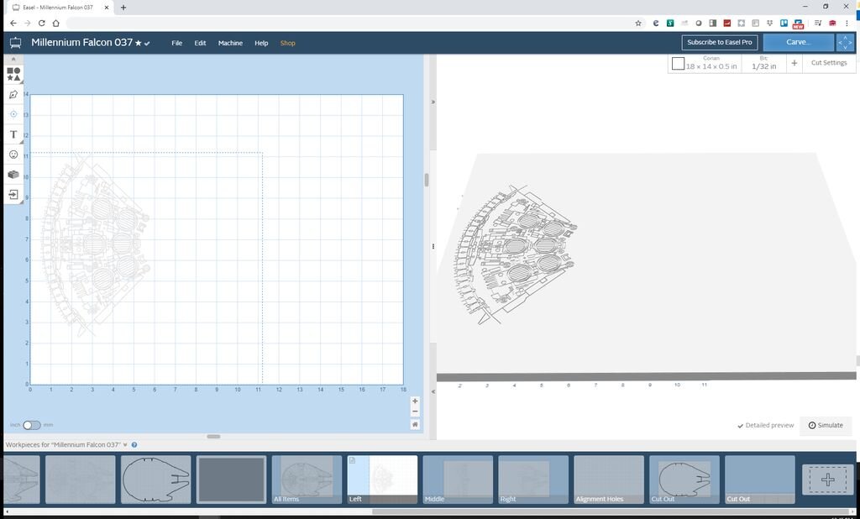Select the solid dark gray workpiece thumbnail

[x=232, y=480]
